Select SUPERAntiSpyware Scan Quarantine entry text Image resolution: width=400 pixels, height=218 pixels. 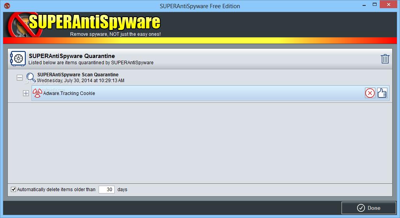pos(78,75)
